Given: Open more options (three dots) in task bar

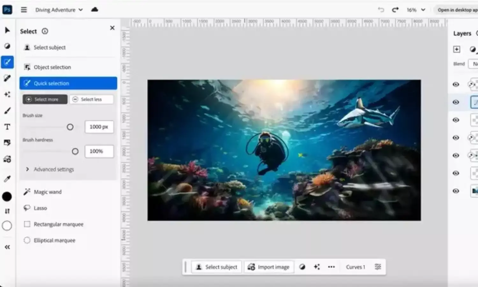Looking at the screenshot, I should (x=331, y=267).
